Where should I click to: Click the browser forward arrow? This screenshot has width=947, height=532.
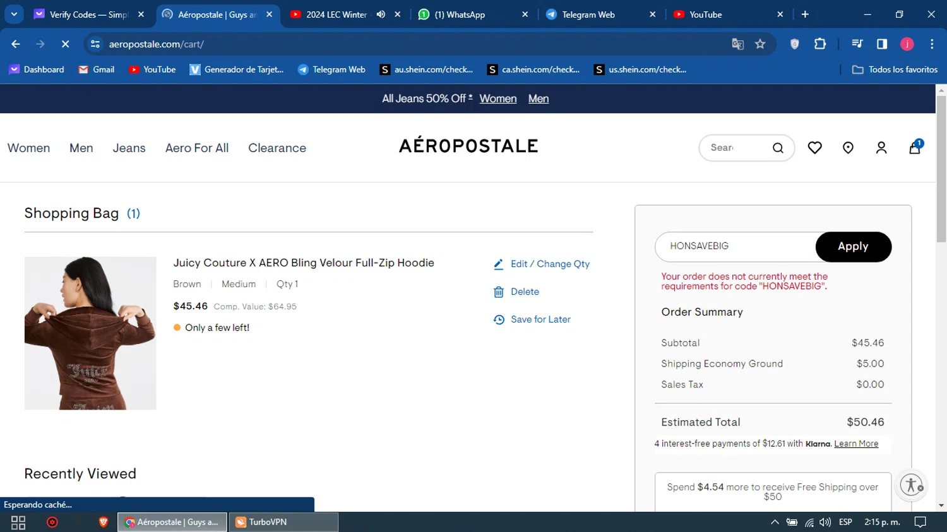(x=40, y=44)
